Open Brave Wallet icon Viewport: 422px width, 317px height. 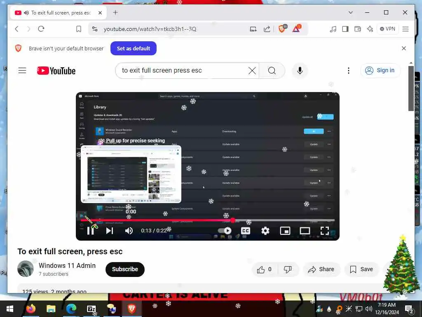click(x=358, y=29)
